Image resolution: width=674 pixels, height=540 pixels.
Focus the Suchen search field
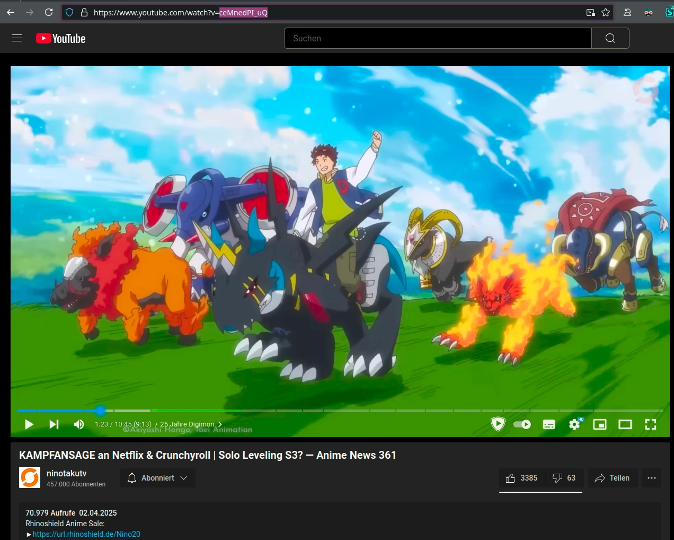(438, 38)
